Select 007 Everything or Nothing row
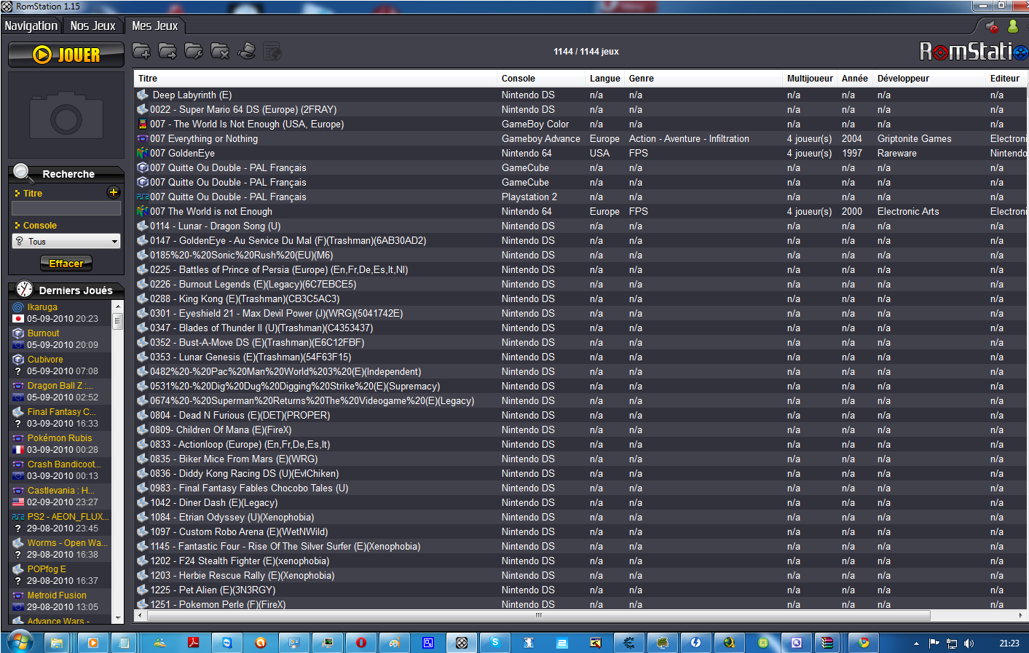1029x653 pixels. click(x=580, y=138)
